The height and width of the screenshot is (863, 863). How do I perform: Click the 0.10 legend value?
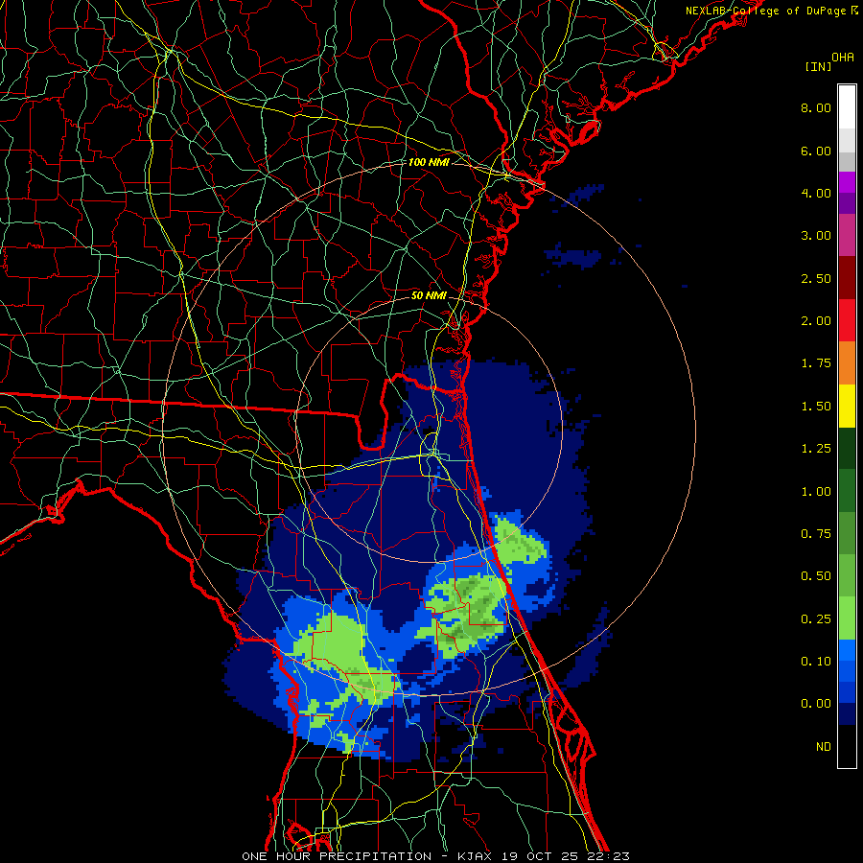[816, 662]
